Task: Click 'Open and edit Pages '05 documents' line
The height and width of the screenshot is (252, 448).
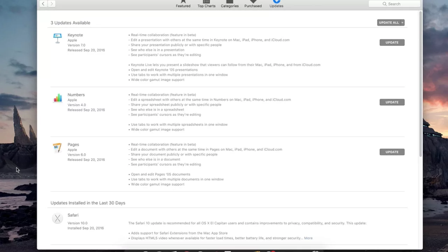Action: [159, 174]
